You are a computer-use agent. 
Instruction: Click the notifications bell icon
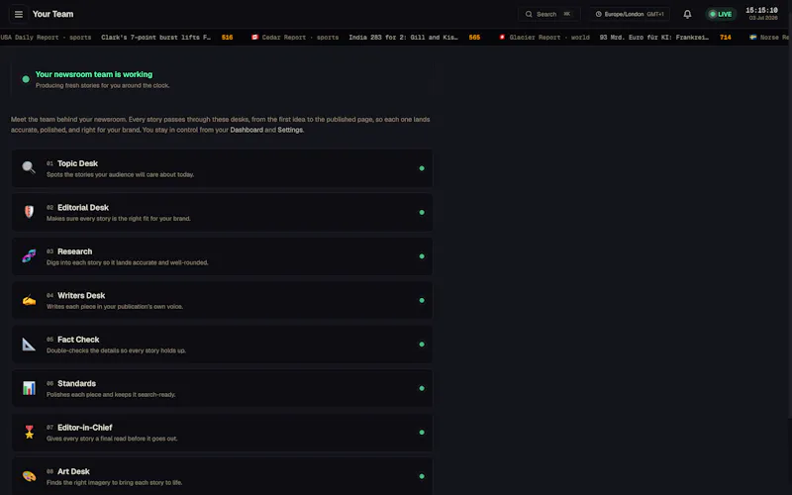(687, 14)
